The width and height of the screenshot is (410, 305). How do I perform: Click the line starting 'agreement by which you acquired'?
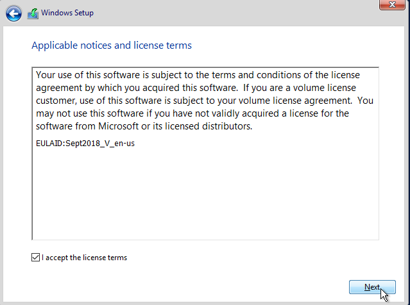point(196,88)
